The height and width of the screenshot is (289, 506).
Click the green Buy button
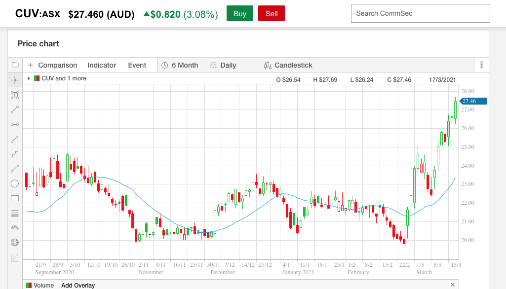240,14
